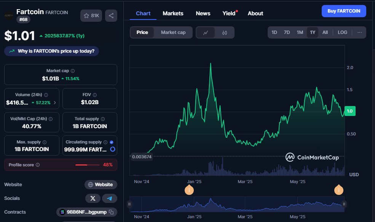The height and width of the screenshot is (222, 375).
Task: Open info tooltip beside Circulating supply
Action: coord(105,142)
